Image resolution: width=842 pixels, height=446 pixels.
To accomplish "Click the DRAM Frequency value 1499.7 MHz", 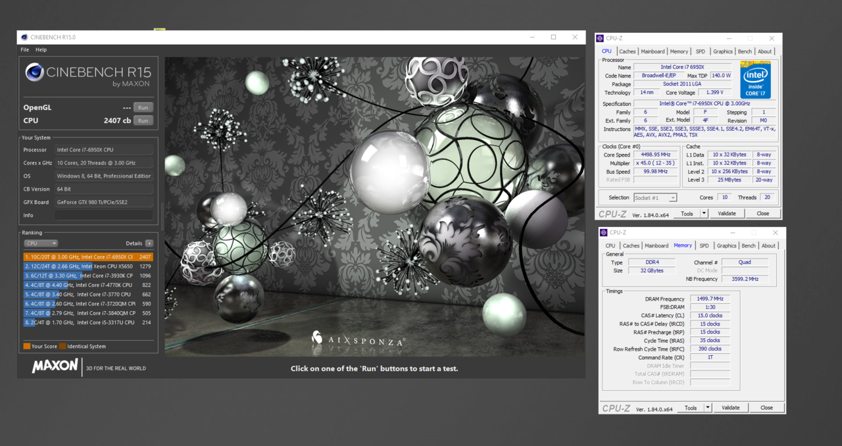I will [x=710, y=299].
